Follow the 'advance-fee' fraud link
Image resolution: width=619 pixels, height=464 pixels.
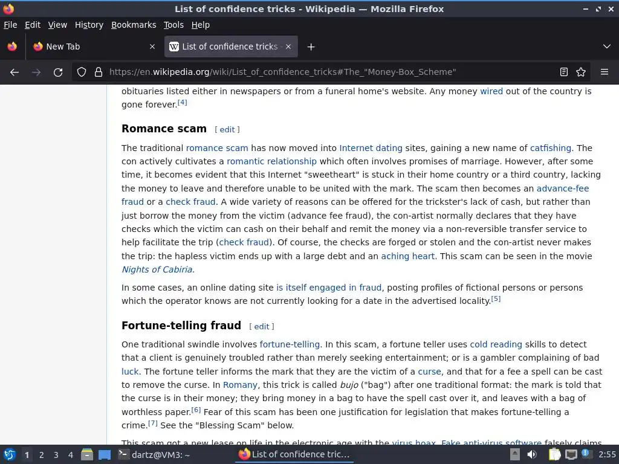click(563, 188)
